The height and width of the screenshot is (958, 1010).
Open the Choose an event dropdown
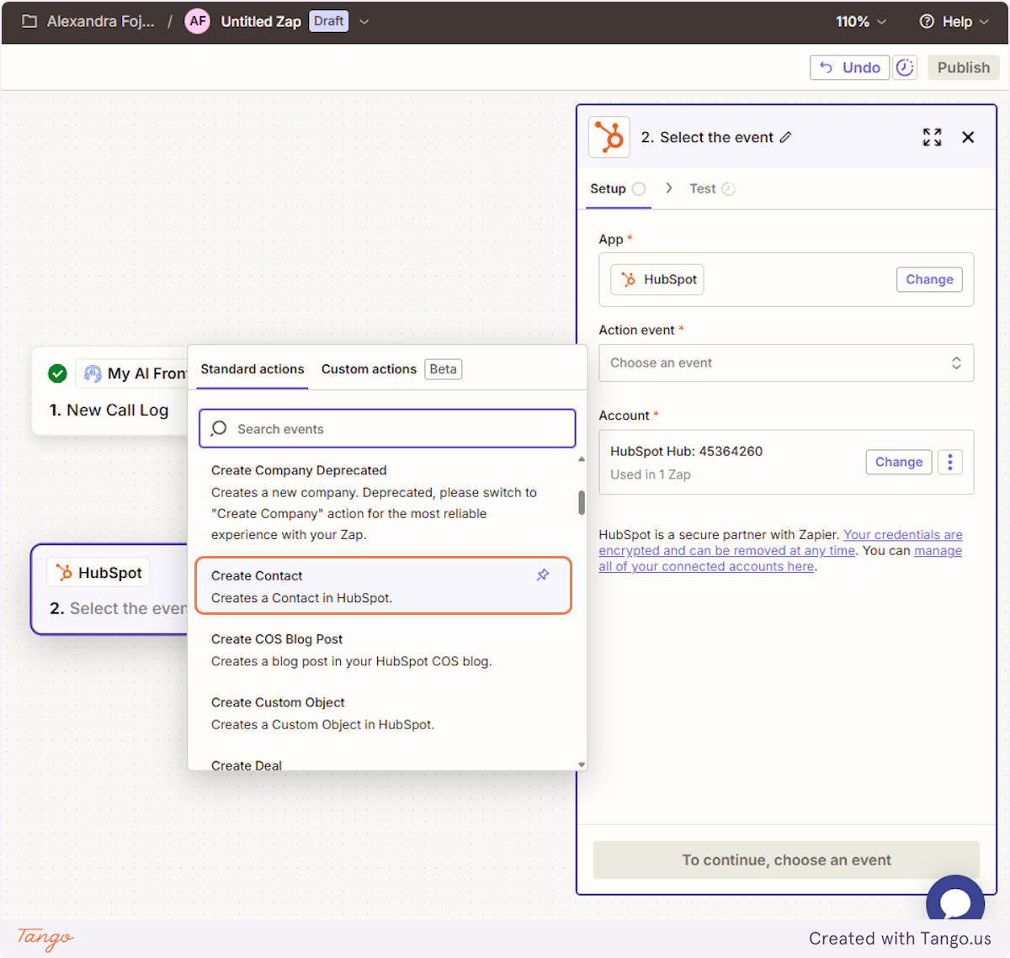coord(786,363)
